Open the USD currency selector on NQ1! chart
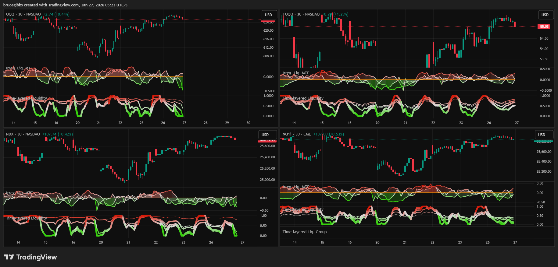Image resolution: width=558 pixels, height=267 pixels. click(x=542, y=135)
